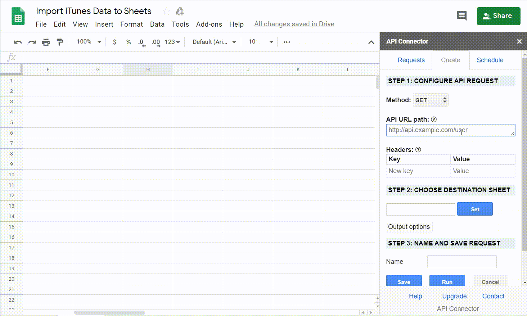Click the Google Sheets home icon
This screenshot has height=316, width=527.
point(18,16)
